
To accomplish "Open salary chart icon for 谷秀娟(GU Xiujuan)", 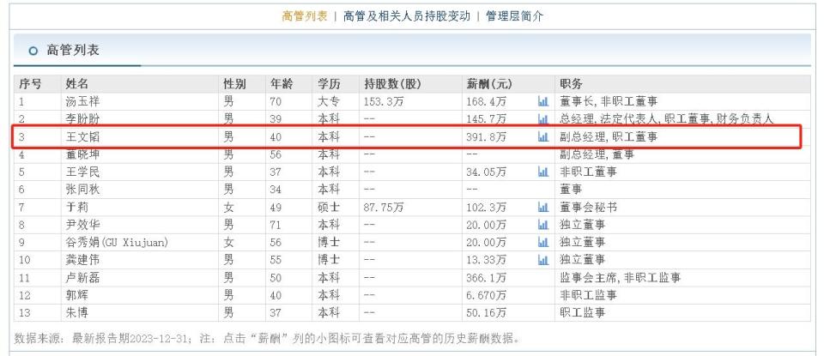I will [542, 242].
